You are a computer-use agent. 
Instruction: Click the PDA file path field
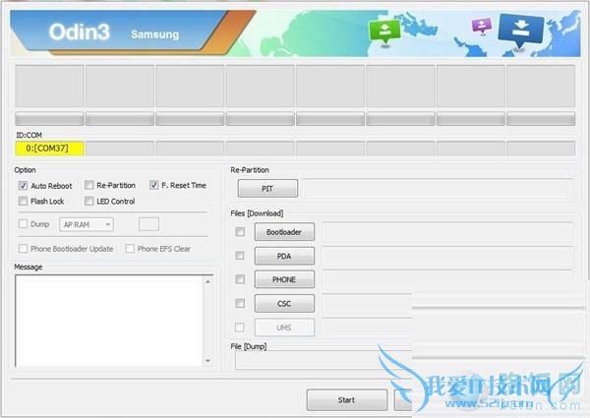tap(447, 256)
